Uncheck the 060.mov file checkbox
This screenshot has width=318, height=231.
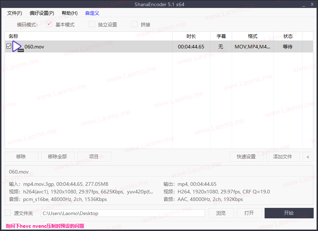click(x=9, y=46)
